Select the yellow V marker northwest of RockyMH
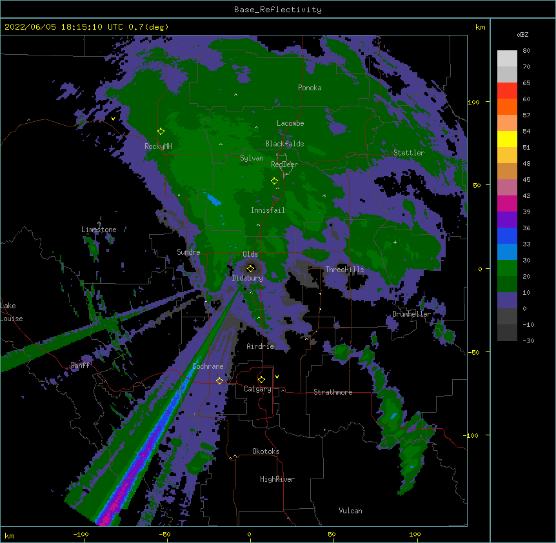The height and width of the screenshot is (543, 556). pyautogui.click(x=113, y=119)
